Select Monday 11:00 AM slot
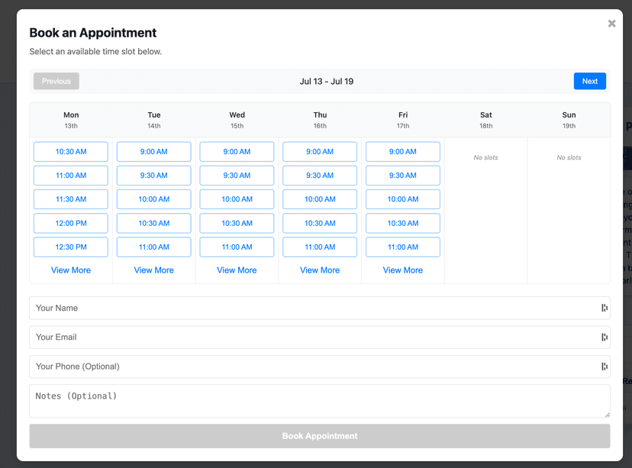 71,176
